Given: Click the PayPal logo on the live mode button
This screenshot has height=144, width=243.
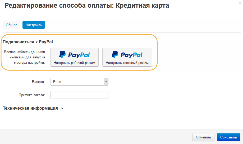Looking at the screenshot, I should click(74, 55).
